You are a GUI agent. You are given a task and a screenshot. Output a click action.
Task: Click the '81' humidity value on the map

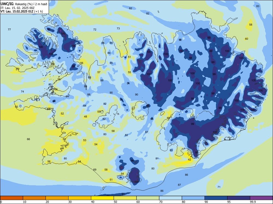(x=157, y=158)
